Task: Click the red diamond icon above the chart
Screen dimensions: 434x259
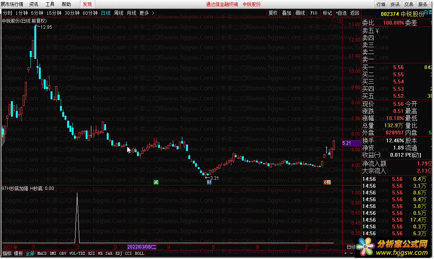Action: (334, 21)
